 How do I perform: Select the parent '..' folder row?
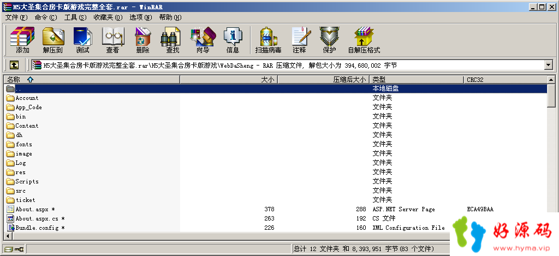point(276,88)
